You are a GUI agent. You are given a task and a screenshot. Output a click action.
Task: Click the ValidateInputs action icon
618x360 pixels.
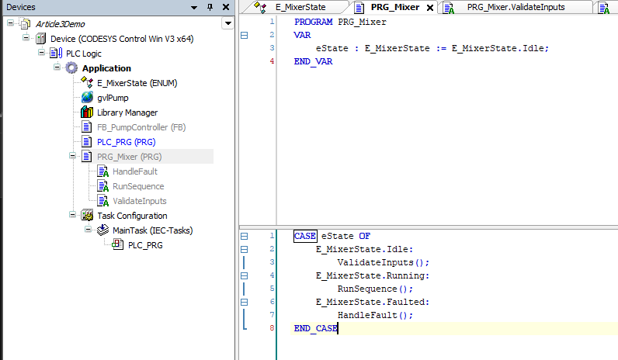coord(102,201)
